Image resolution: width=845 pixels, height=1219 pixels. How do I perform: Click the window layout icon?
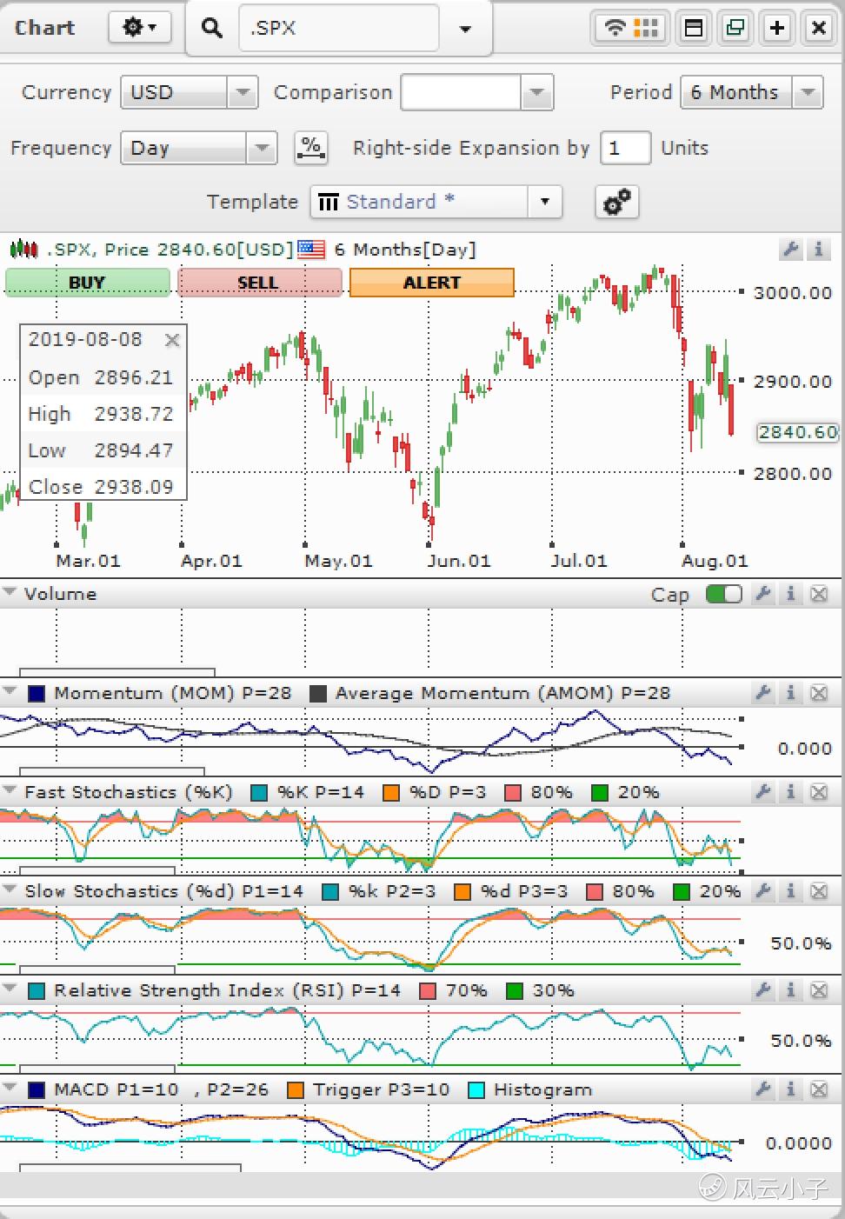[x=694, y=28]
